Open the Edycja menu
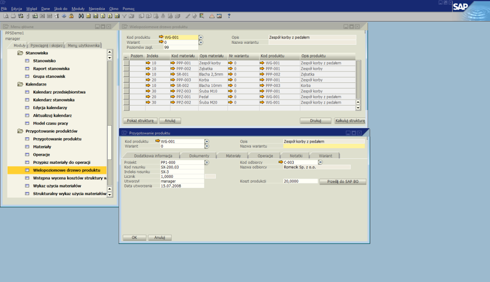 17,9
